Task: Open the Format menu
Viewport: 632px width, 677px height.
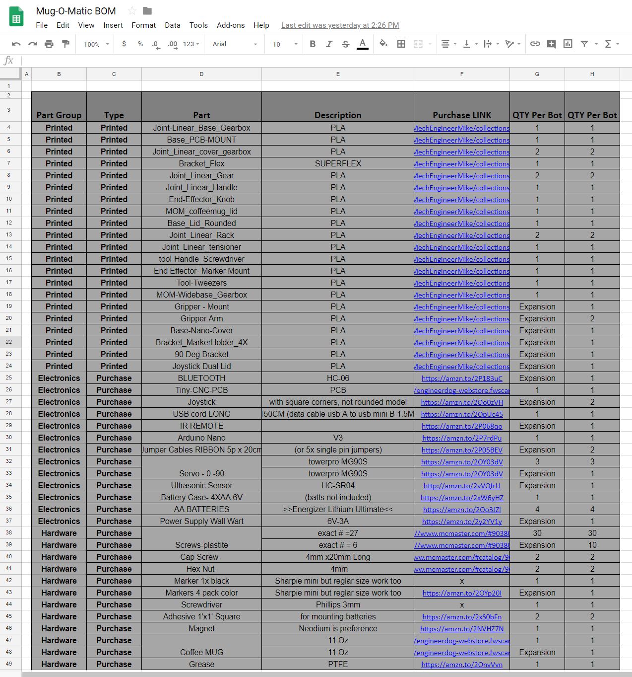Action: pos(144,25)
